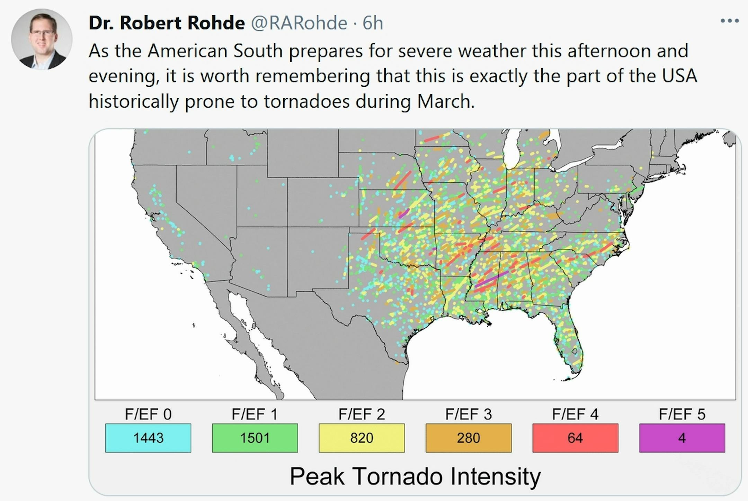
Task: Click the red F/EF 4 swatch 64
Action: (x=575, y=438)
